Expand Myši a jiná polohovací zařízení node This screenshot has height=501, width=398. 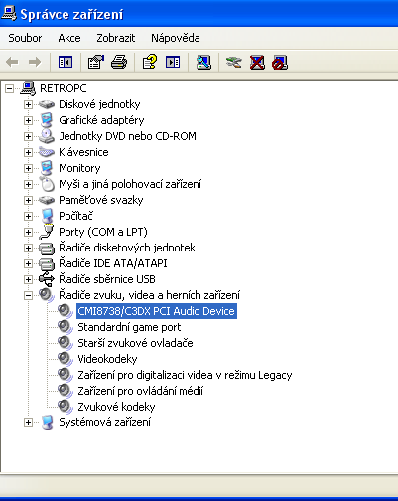28,184
